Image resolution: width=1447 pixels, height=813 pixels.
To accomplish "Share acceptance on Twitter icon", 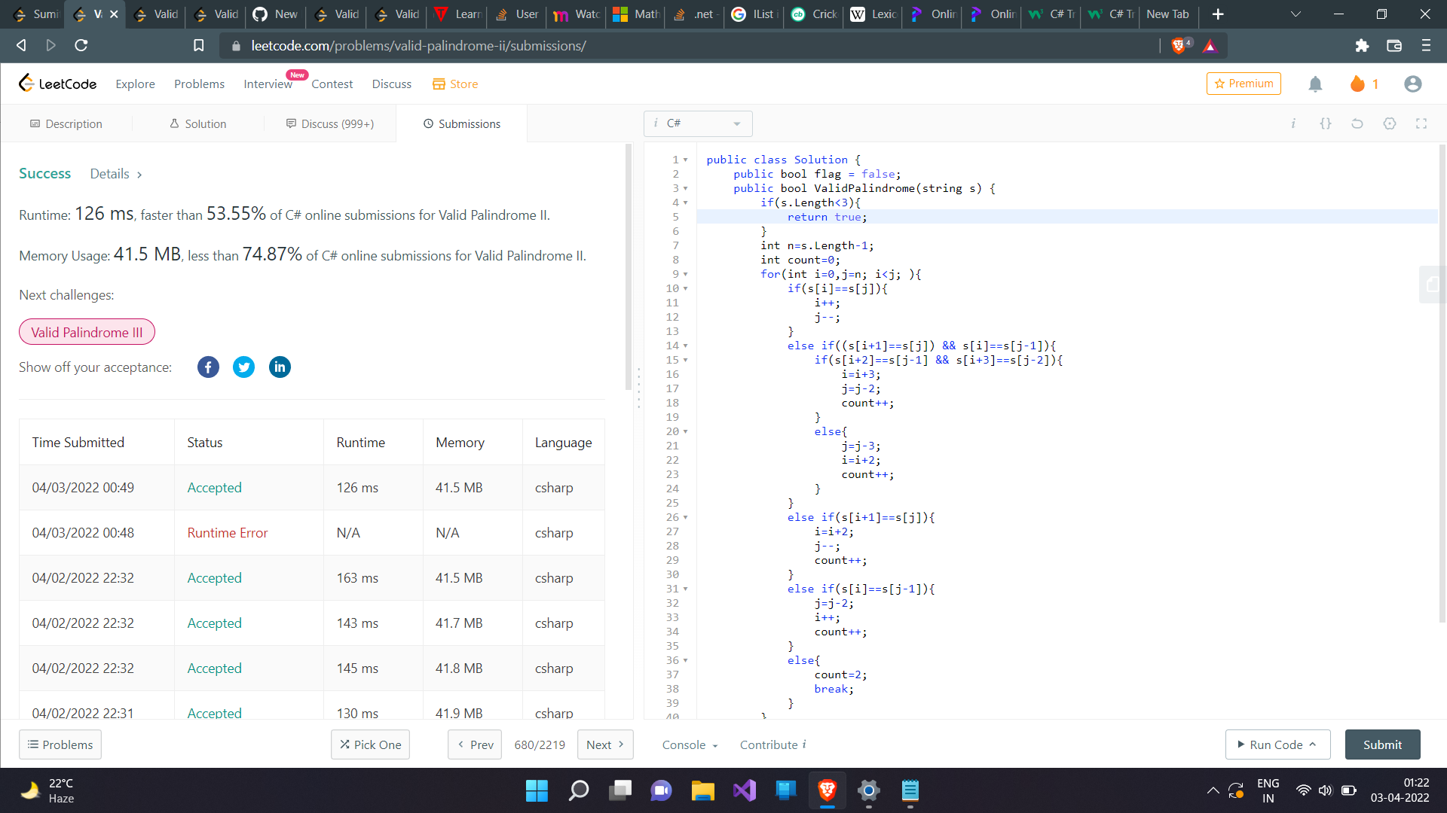I will coord(243,367).
